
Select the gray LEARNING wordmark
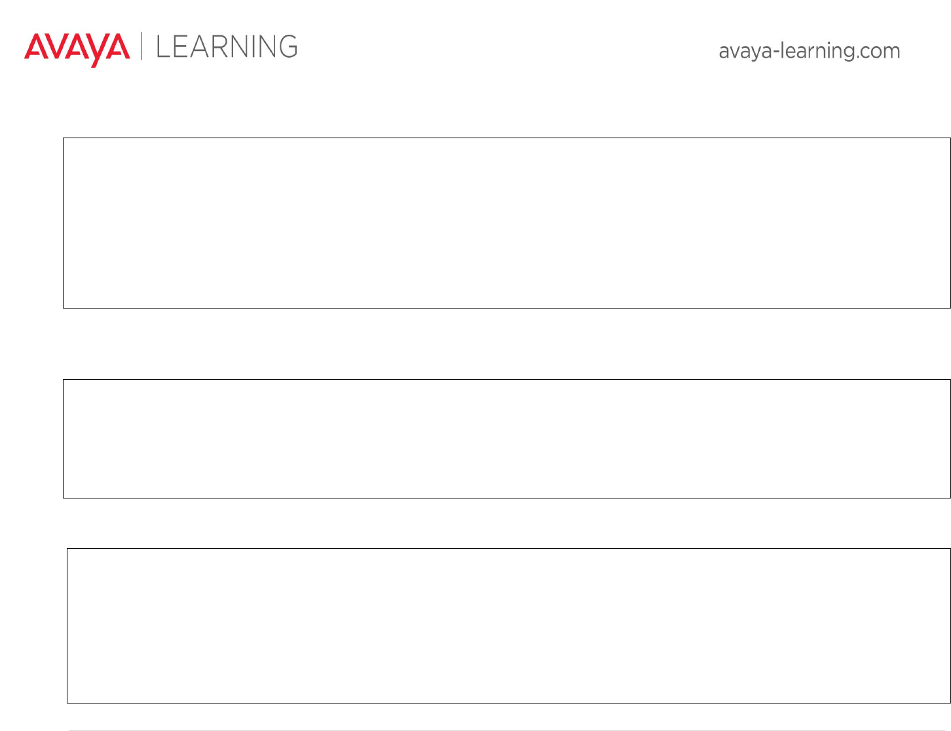pos(227,47)
